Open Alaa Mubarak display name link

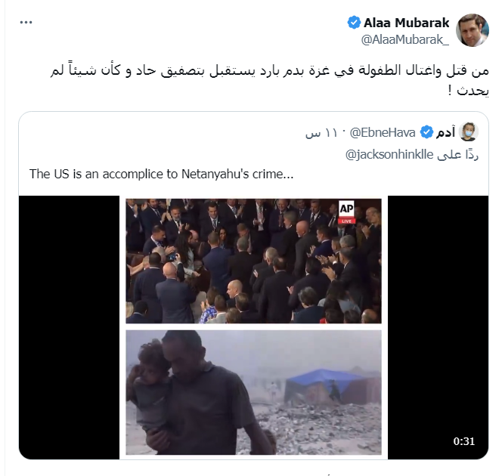click(406, 23)
